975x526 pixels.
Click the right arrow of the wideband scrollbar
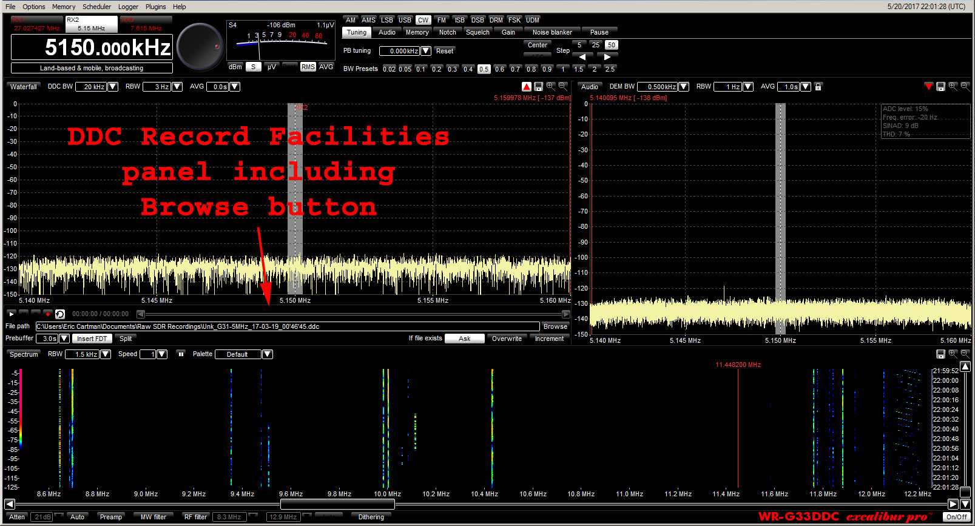pyautogui.click(x=953, y=504)
